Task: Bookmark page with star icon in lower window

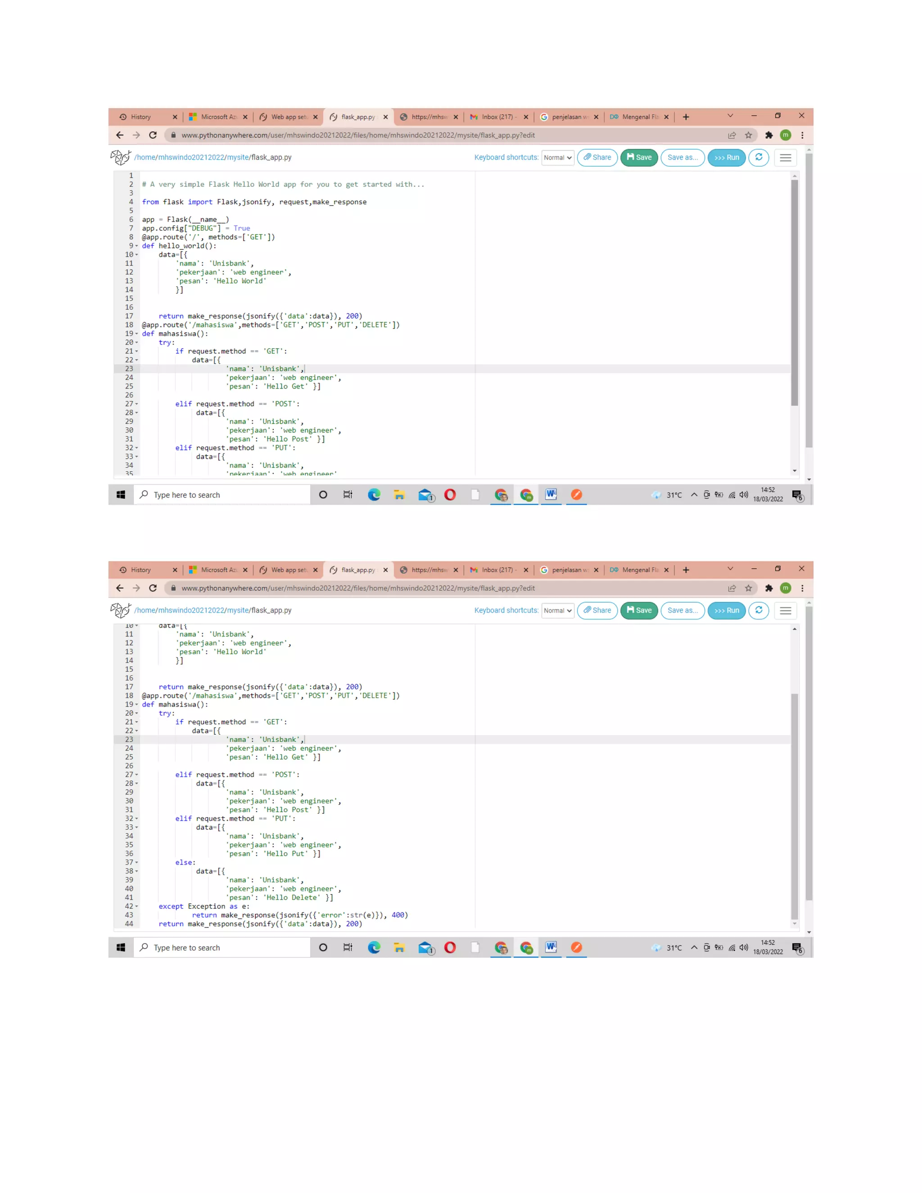Action: 748,588
